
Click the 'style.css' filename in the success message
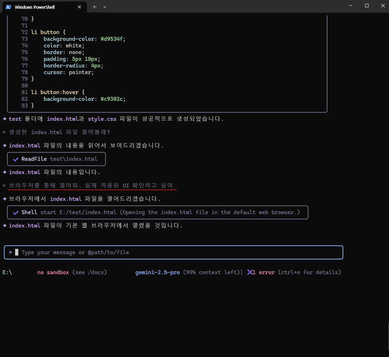coord(102,119)
